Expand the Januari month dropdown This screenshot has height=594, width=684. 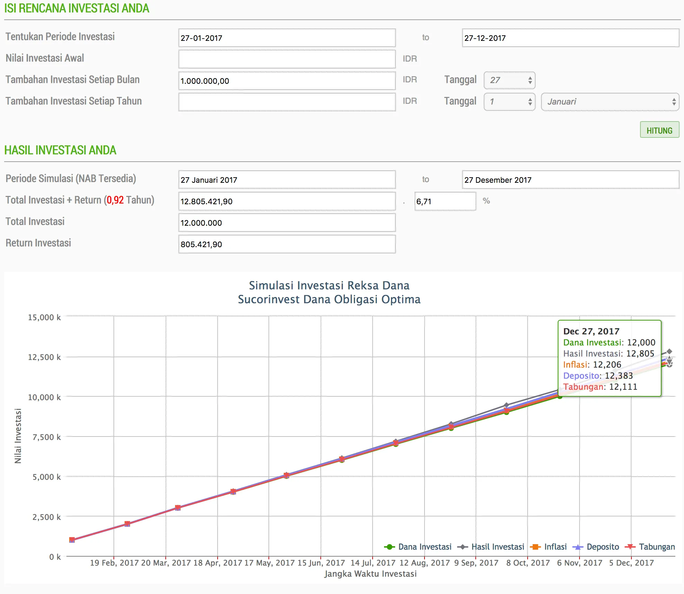click(610, 102)
